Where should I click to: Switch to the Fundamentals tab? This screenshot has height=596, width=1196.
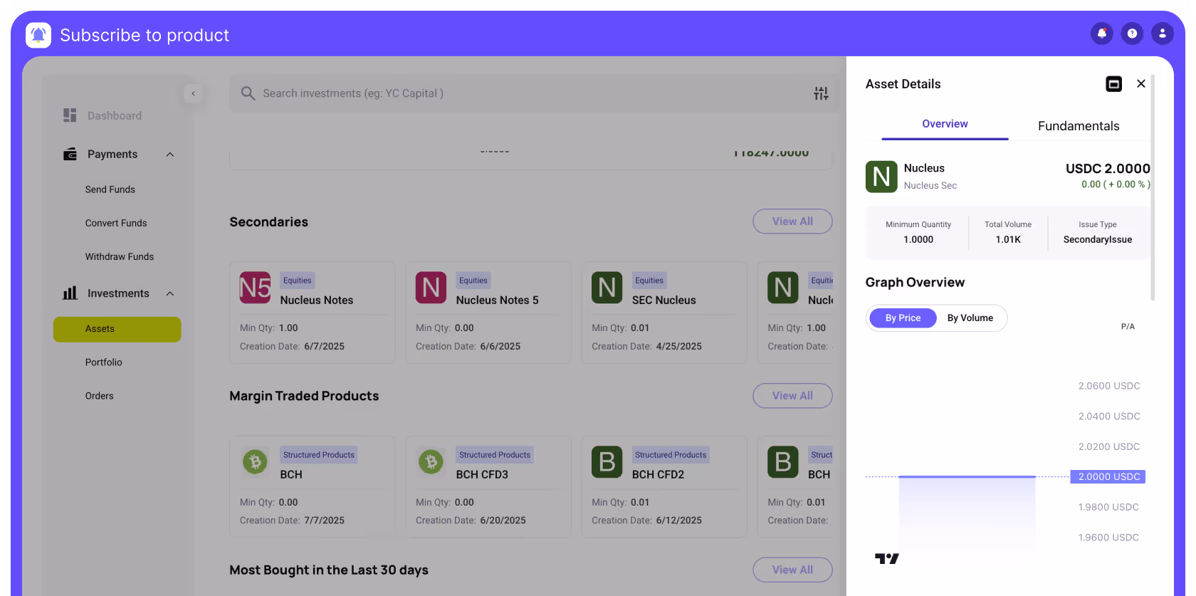click(x=1079, y=126)
